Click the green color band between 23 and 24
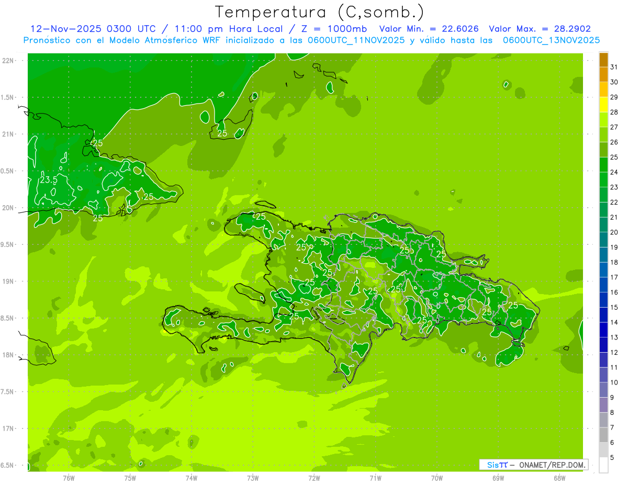628x485 pixels. [603, 180]
